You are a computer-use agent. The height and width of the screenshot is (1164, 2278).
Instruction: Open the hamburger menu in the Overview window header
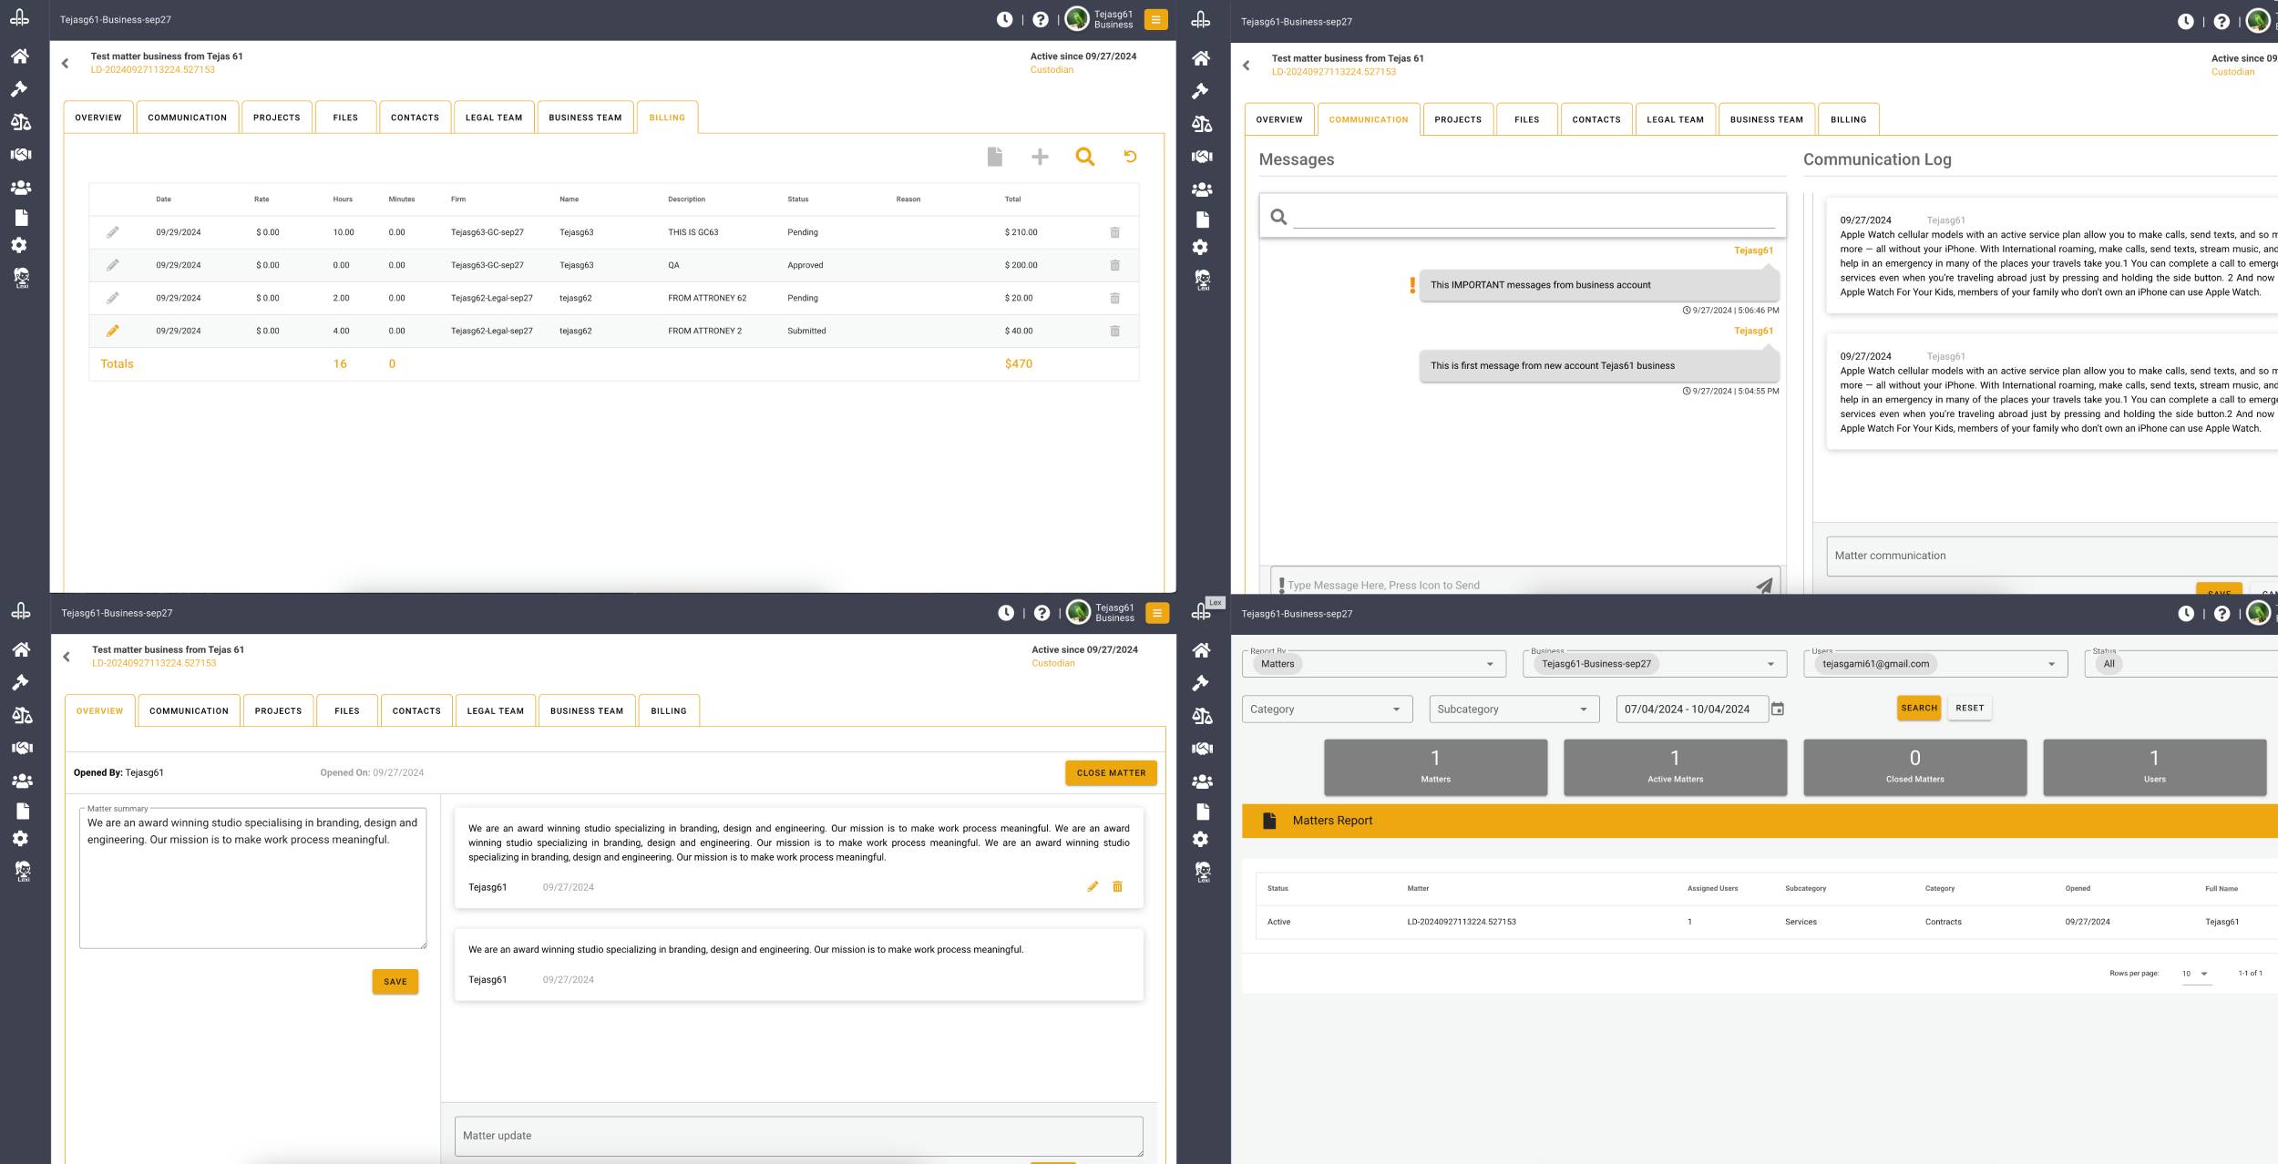coord(1157,613)
